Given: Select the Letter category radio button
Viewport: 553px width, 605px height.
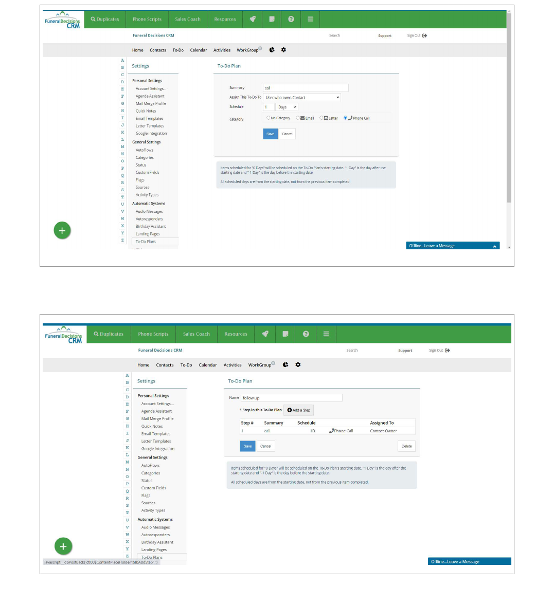Looking at the screenshot, I should [x=322, y=118].
